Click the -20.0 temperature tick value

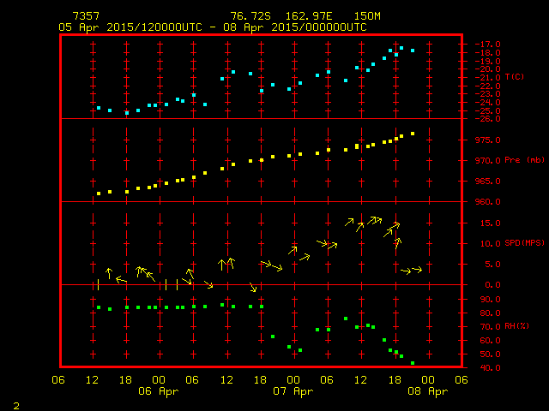[x=487, y=69]
